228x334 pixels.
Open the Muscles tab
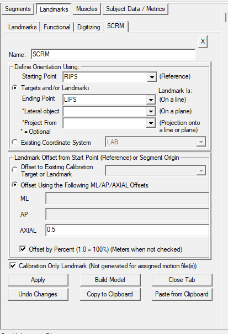tap(87, 9)
